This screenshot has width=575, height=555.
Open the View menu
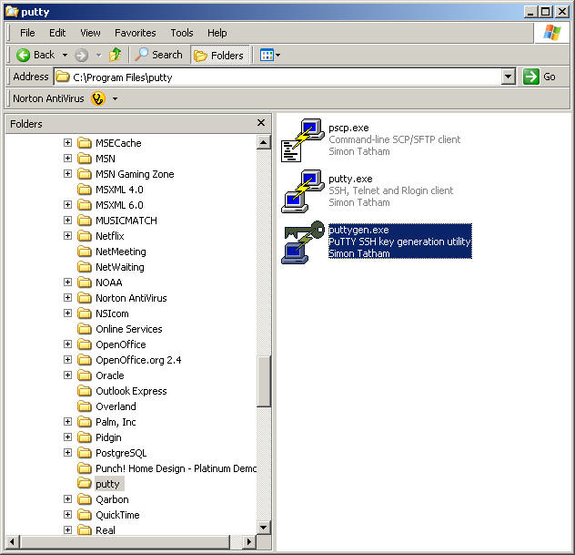tap(90, 33)
